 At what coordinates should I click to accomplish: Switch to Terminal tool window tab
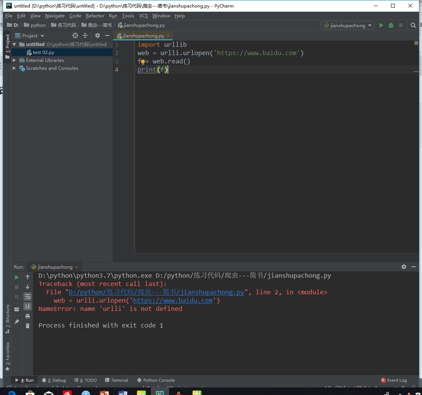pos(116,380)
